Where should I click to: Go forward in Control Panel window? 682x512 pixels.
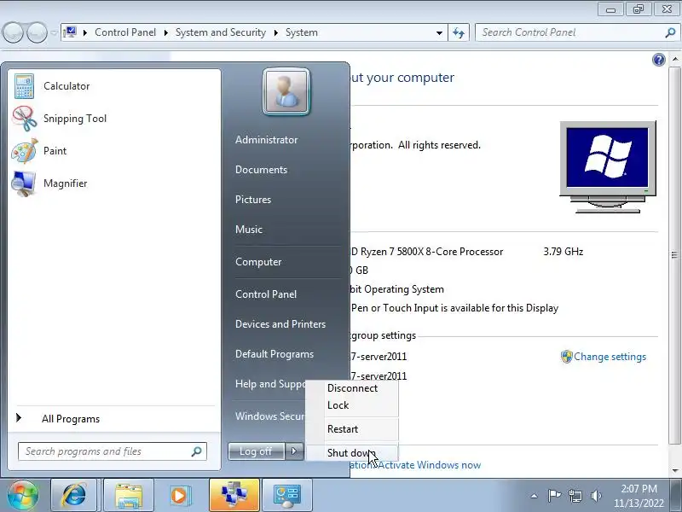pos(37,32)
